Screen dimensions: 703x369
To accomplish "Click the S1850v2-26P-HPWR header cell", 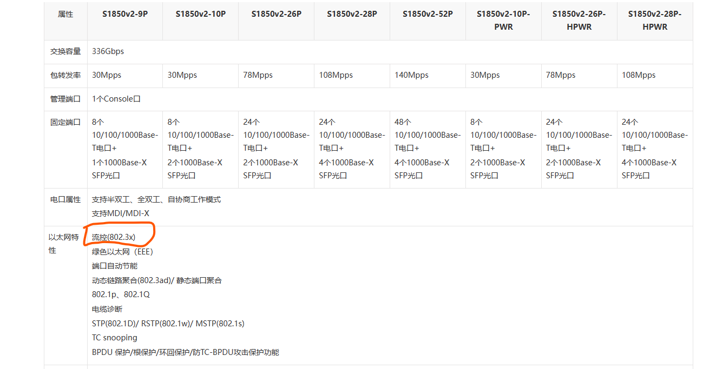I will (x=579, y=20).
